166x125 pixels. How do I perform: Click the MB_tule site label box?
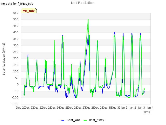29,11
